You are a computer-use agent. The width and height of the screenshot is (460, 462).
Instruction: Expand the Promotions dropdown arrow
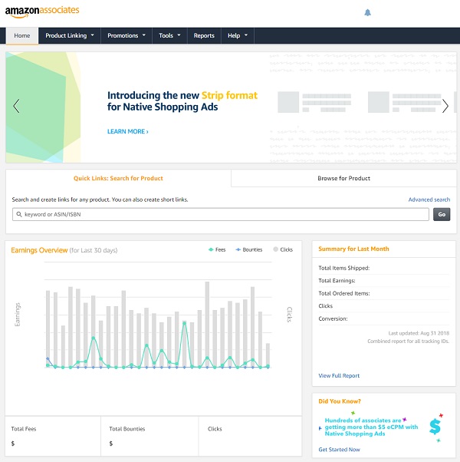pyautogui.click(x=144, y=35)
